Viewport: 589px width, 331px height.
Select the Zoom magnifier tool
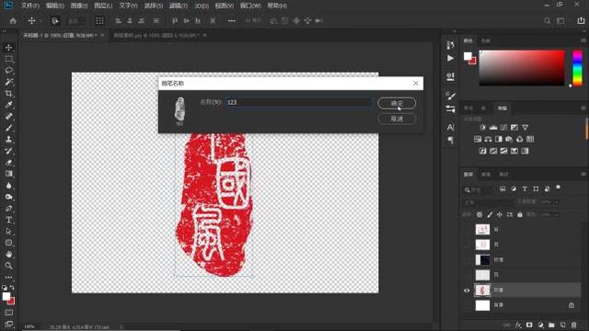coord(8,266)
